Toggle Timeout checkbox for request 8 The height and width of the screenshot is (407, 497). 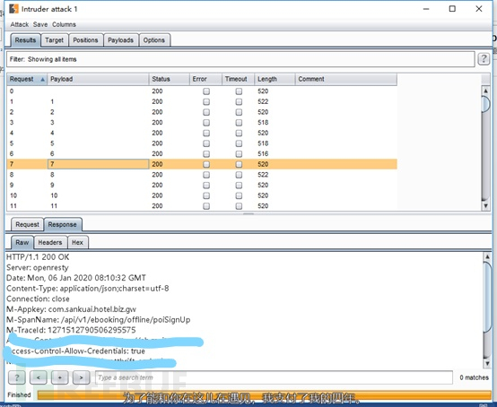[239, 175]
